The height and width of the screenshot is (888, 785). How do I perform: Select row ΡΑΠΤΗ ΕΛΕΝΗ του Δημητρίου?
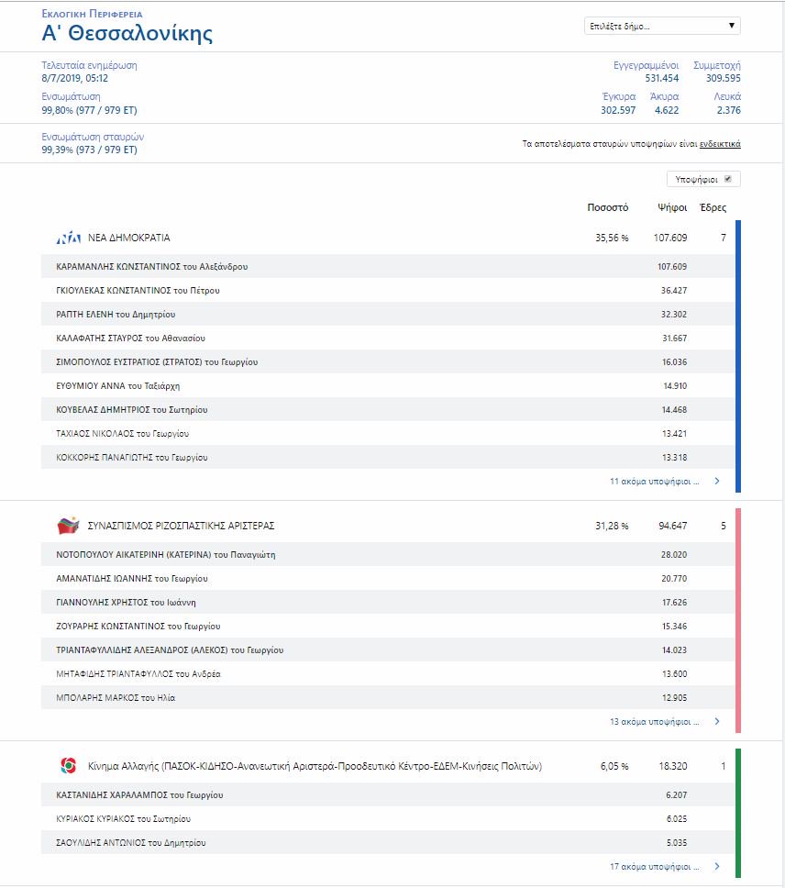tap(388, 314)
